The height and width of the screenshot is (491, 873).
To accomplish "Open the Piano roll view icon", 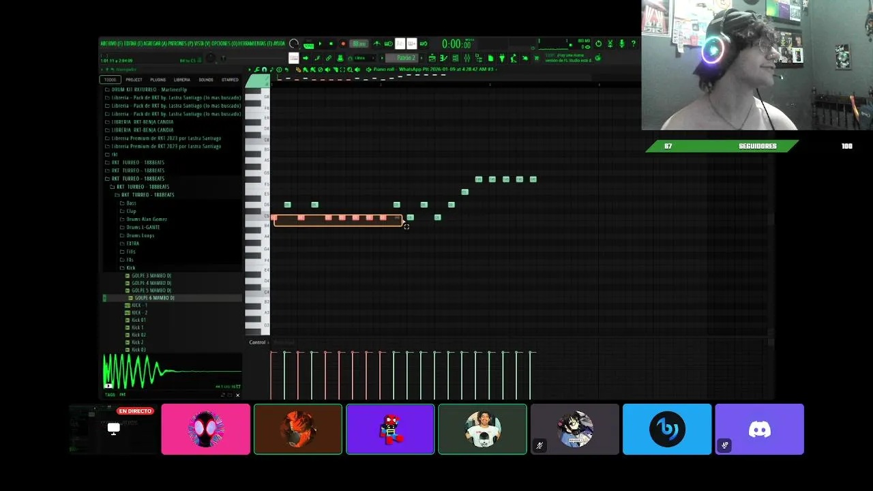I will pyautogui.click(x=443, y=58).
